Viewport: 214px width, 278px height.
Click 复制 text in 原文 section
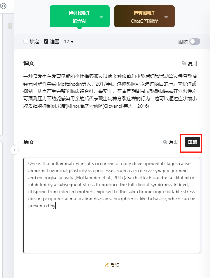pos(173,143)
